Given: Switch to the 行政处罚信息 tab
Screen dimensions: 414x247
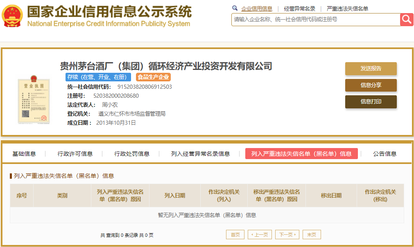Looking at the screenshot, I should pos(132,154).
